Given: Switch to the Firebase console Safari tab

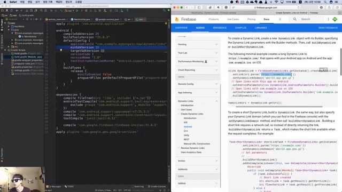Looking at the screenshot, I should coord(214,13).
